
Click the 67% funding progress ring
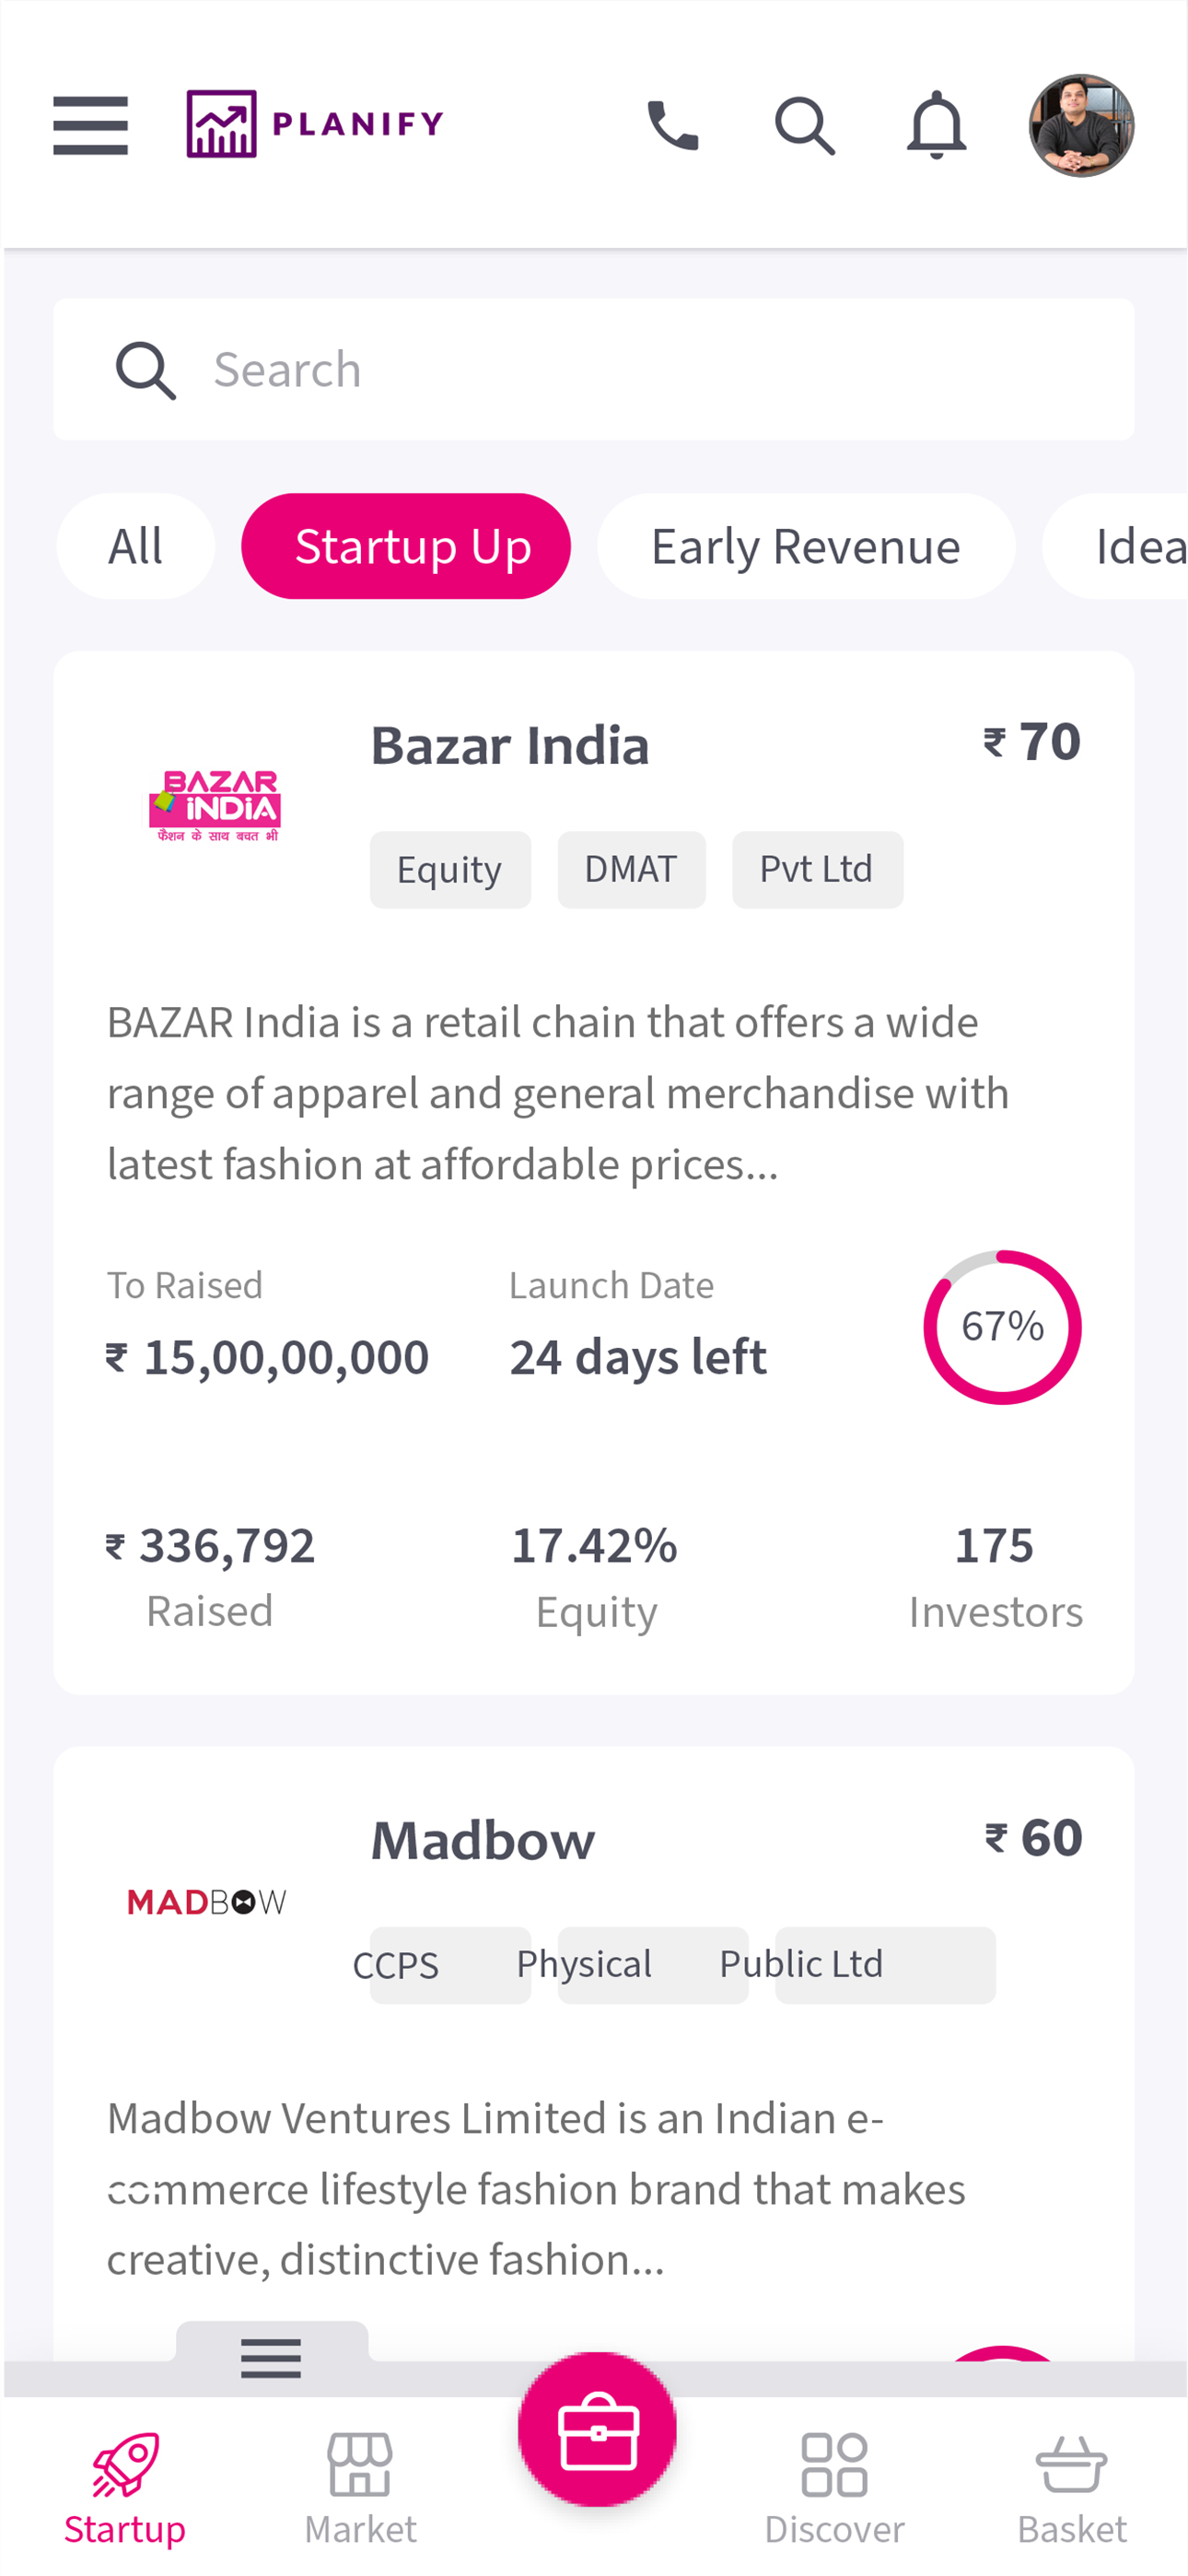point(1002,1326)
